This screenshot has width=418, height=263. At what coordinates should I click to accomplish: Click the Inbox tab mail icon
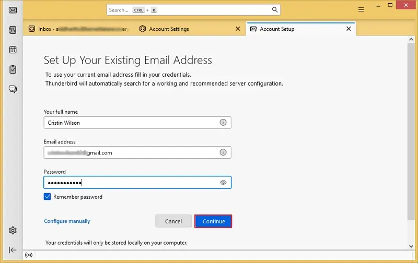[x=32, y=29]
